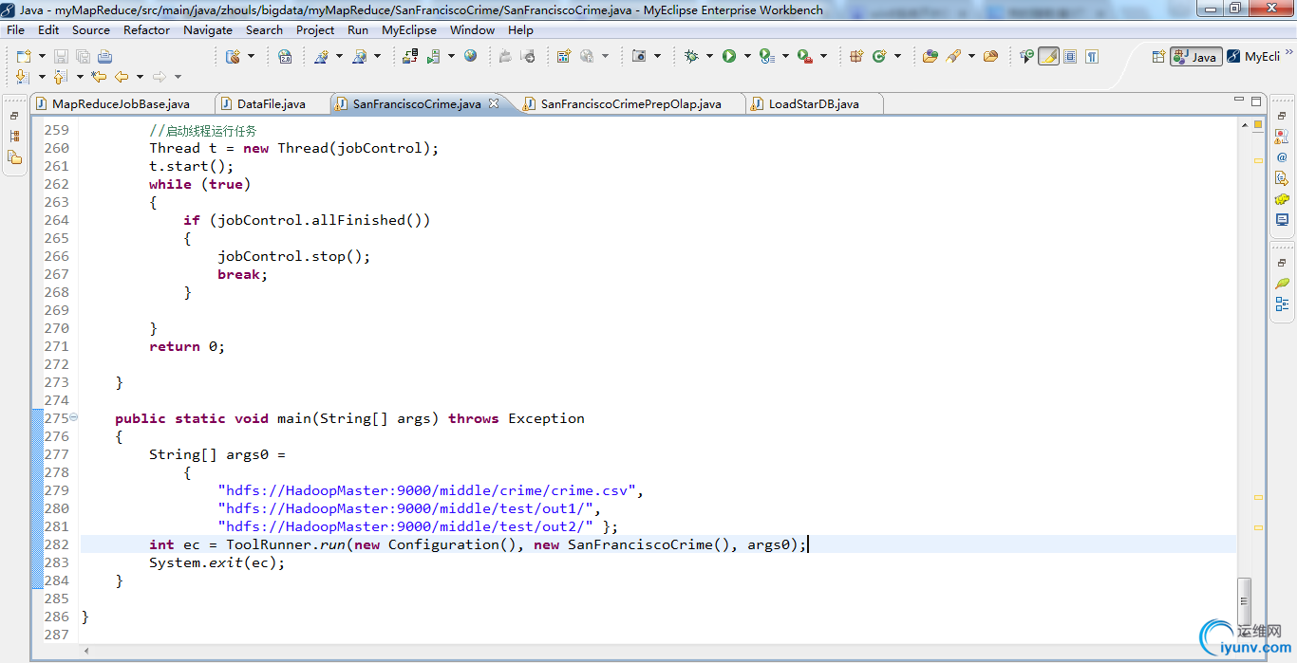Open the Run button dropdown arrow
The width and height of the screenshot is (1297, 663).
(747, 57)
